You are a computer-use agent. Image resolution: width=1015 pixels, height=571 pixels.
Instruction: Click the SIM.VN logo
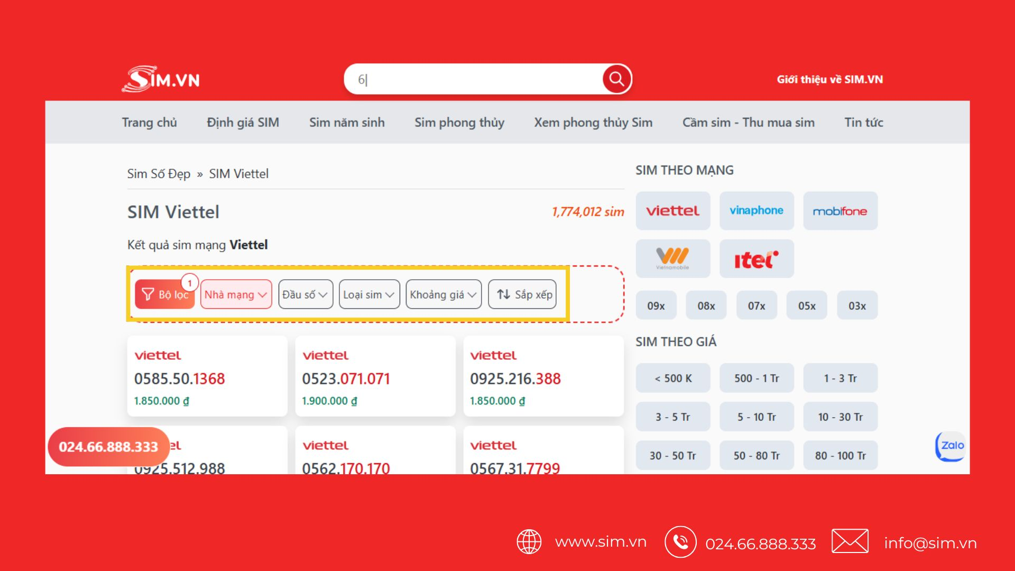(x=161, y=79)
